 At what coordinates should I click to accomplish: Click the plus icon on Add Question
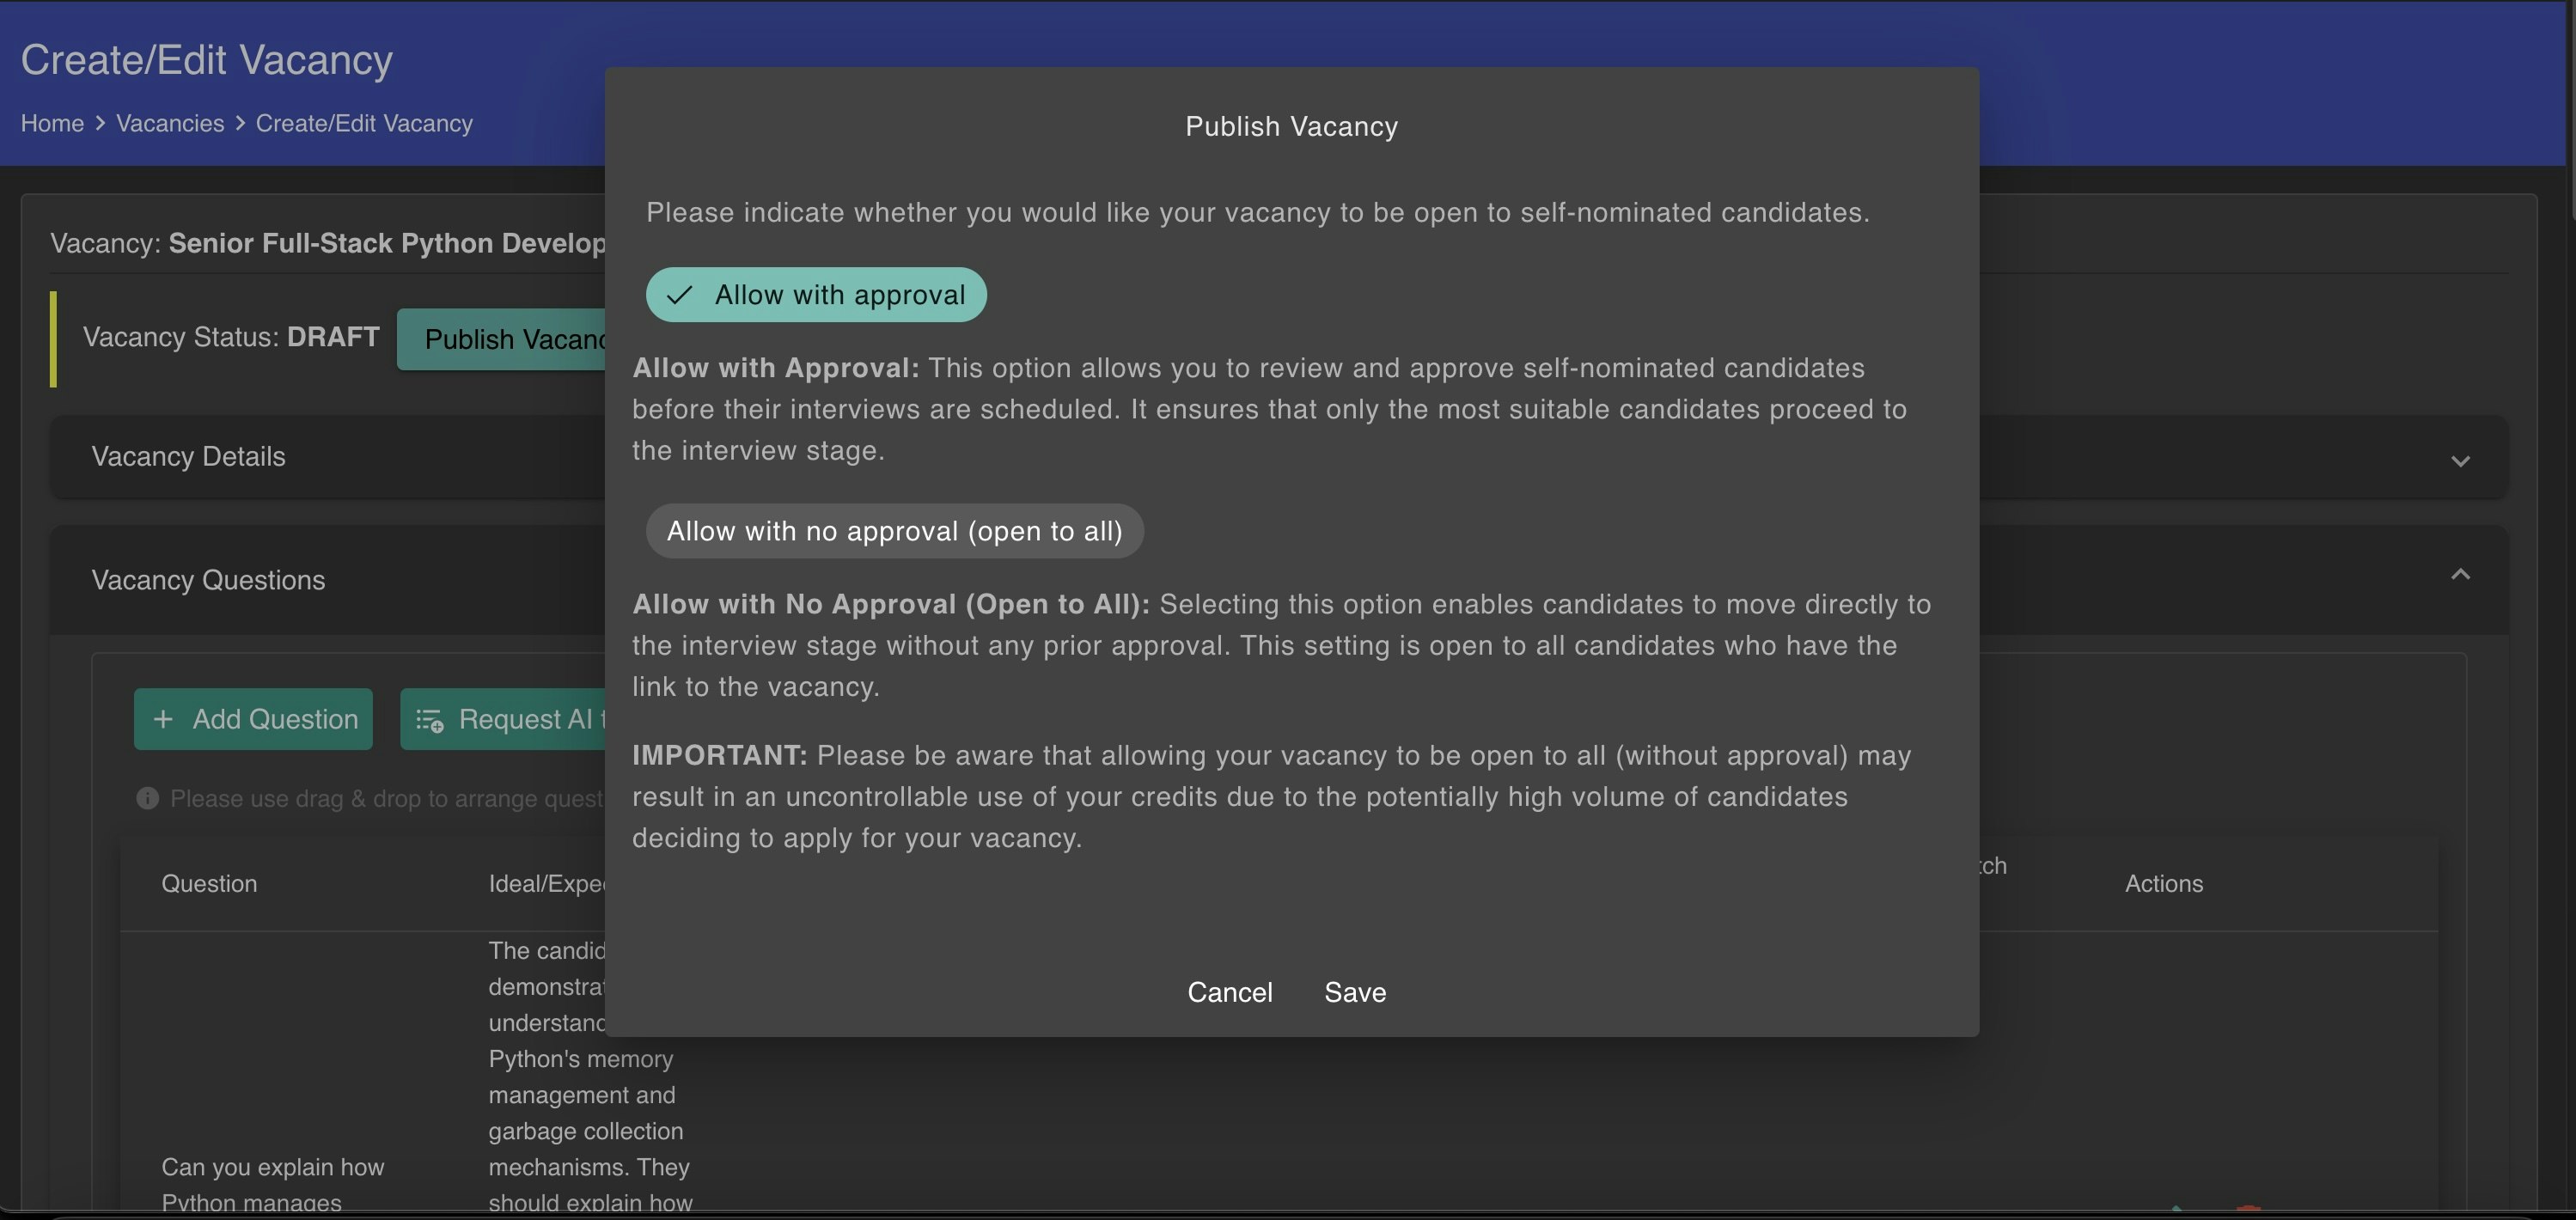point(163,719)
